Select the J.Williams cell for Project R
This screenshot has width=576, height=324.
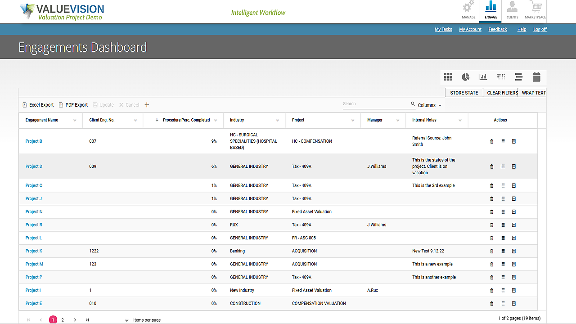(377, 225)
